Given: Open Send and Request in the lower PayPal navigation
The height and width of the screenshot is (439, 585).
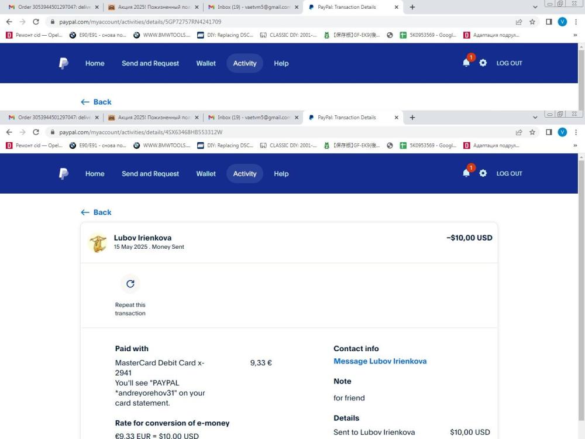Looking at the screenshot, I should [150, 174].
